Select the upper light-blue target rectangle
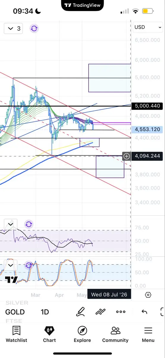 (x=110, y=78)
